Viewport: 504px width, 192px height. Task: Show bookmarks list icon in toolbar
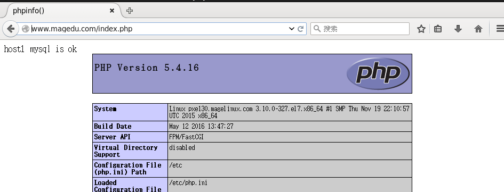pyautogui.click(x=438, y=29)
